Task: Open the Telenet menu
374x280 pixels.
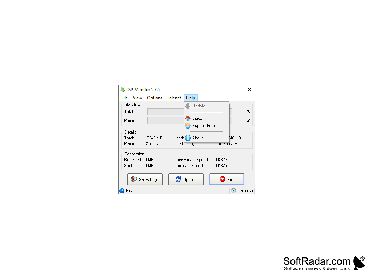Action: click(174, 98)
